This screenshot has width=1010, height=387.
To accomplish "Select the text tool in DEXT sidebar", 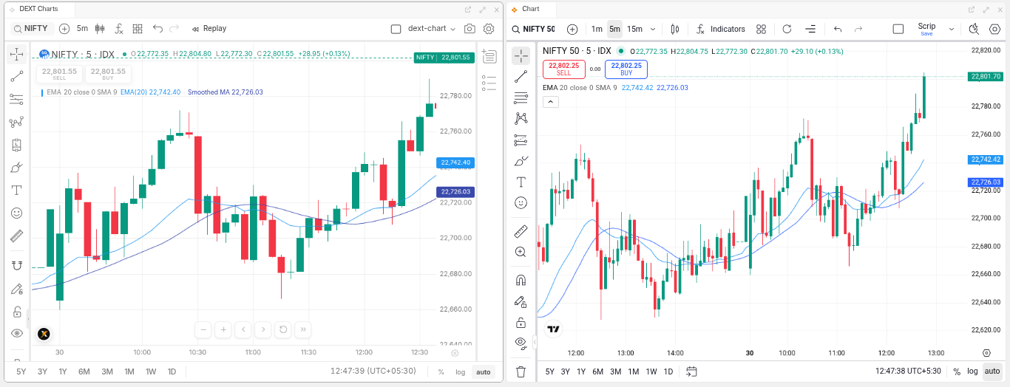I will pos(16,190).
